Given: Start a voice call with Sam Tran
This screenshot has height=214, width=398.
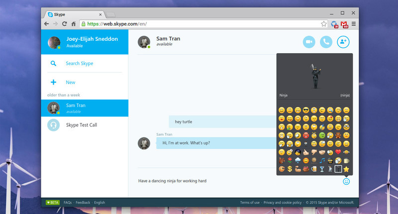Looking at the screenshot, I should pyautogui.click(x=326, y=42).
